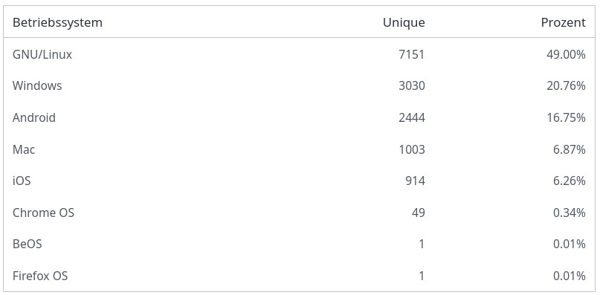Select the Firefox OS row label
600x295 pixels.
pyautogui.click(x=40, y=276)
